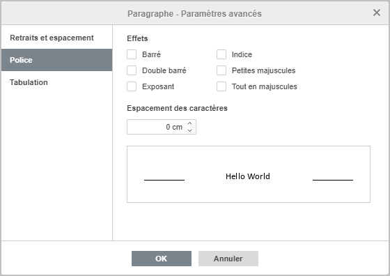The height and width of the screenshot is (276, 390).
Task: Select the Police section
Action: point(56,60)
